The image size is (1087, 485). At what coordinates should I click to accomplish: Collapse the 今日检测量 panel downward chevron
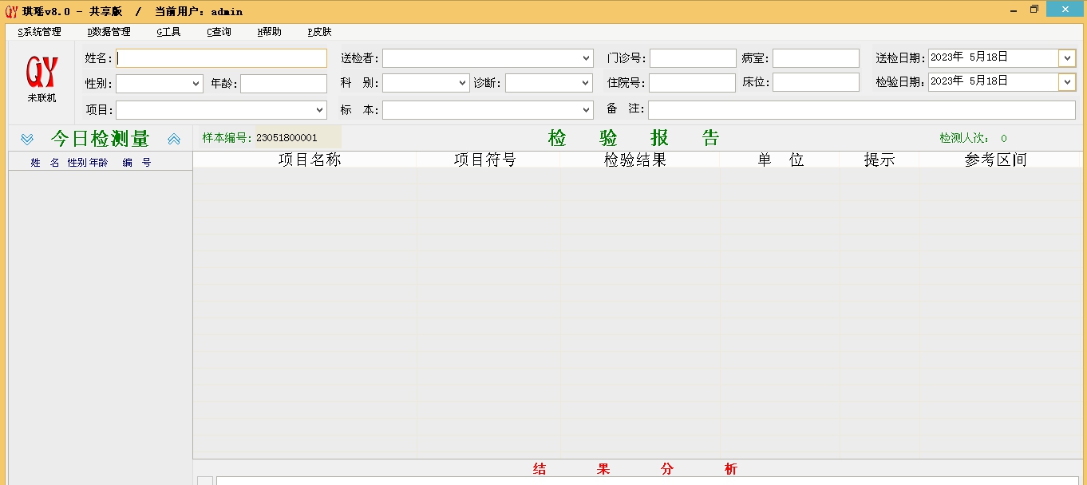(26, 138)
